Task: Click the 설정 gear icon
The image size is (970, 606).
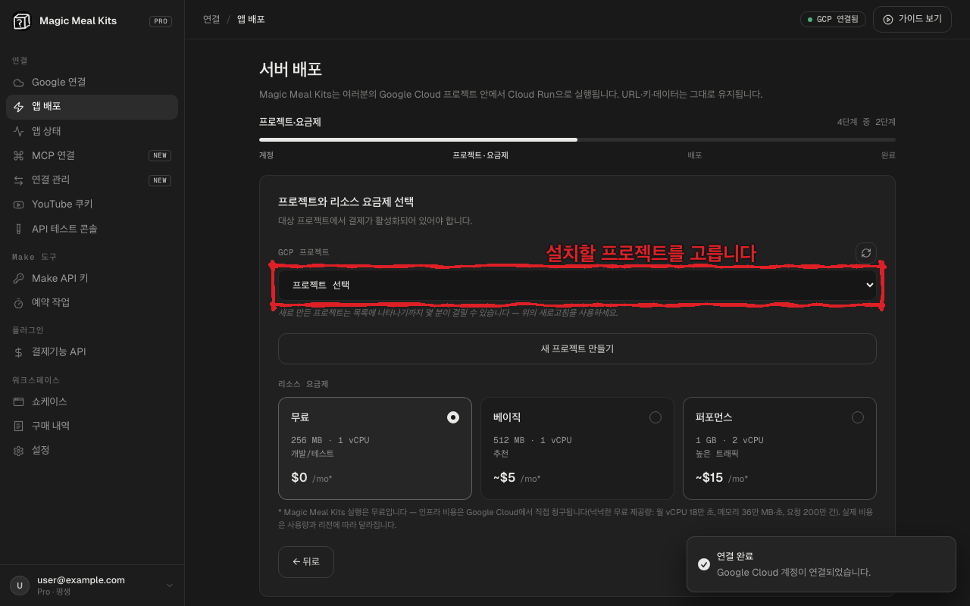Action: [x=19, y=451]
